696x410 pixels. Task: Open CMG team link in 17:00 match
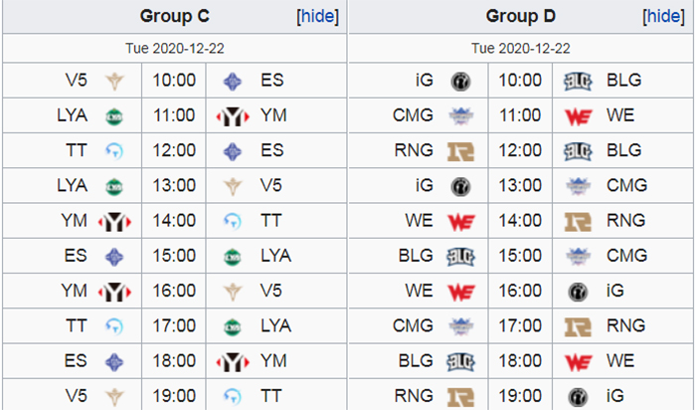[x=413, y=325]
